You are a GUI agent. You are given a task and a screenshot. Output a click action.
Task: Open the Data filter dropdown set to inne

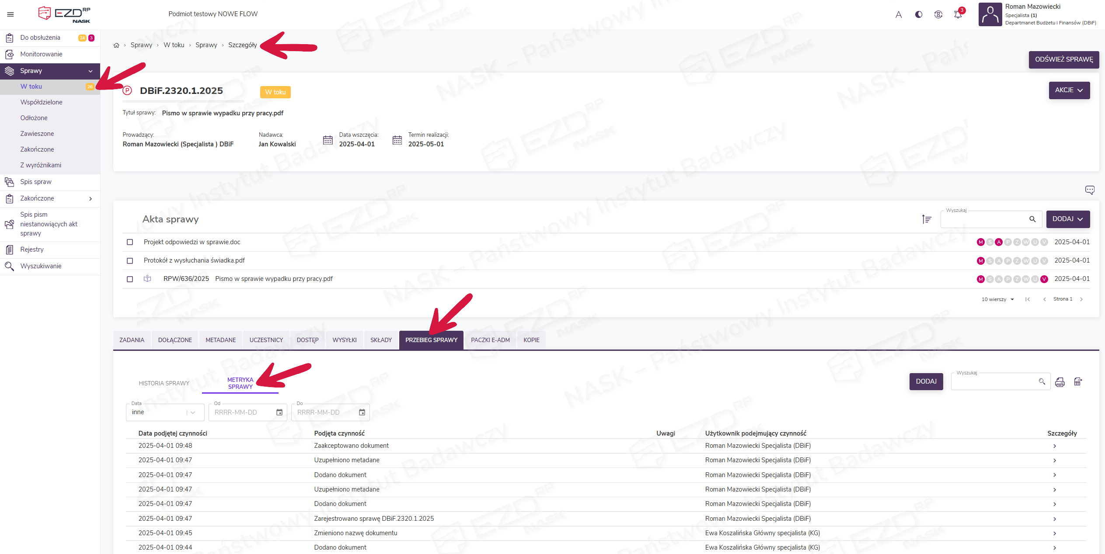164,412
